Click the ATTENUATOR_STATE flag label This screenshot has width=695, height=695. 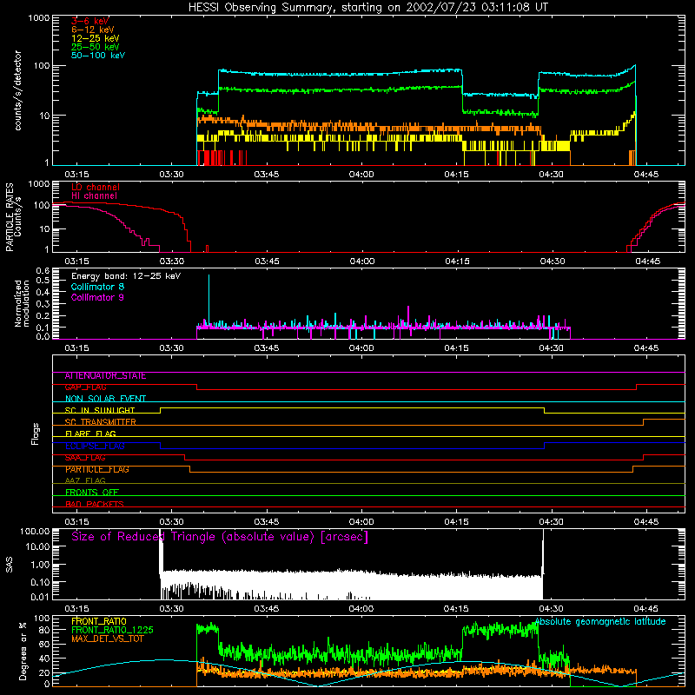pyautogui.click(x=105, y=376)
